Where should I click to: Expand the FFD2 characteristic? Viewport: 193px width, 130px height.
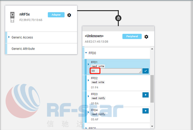(x=88, y=80)
